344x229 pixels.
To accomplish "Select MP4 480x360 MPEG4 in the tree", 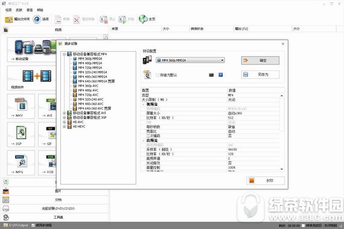I will [x=92, y=77].
